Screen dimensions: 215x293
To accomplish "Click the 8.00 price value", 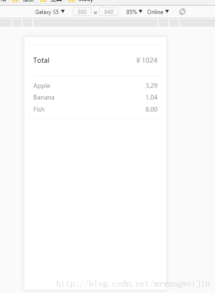I will (151, 109).
